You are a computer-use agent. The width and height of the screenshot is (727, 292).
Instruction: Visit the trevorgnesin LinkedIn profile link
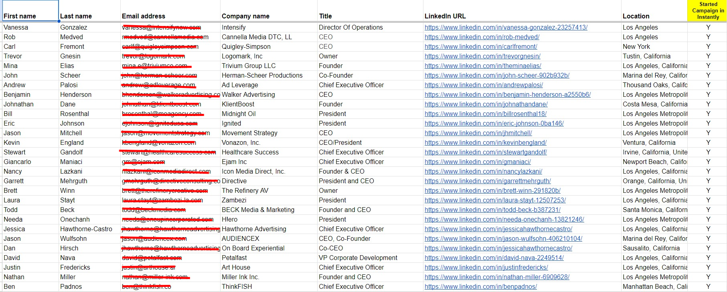tap(482, 56)
